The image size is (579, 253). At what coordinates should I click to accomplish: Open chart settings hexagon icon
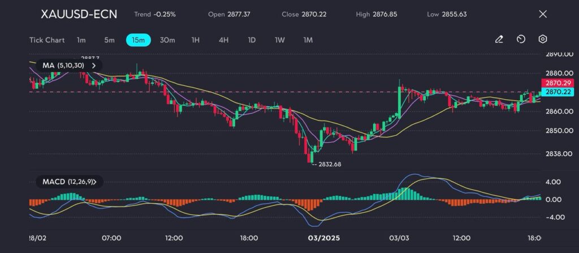(x=542, y=40)
